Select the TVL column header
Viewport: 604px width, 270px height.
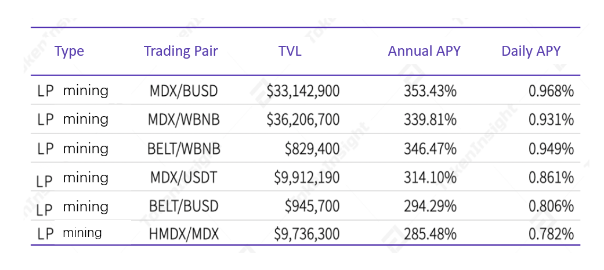(290, 51)
